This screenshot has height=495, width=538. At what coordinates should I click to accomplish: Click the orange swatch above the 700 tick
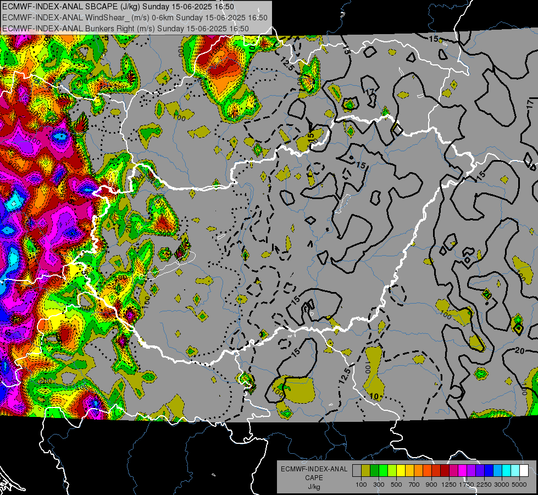[419, 470]
